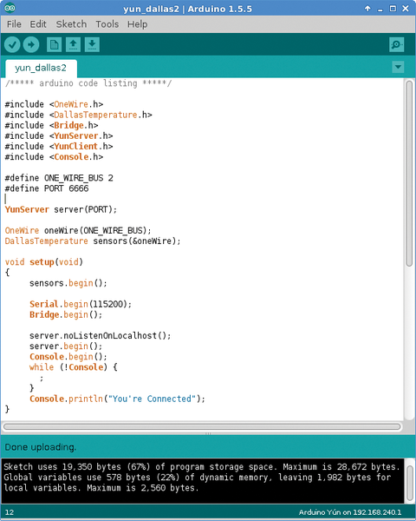Open the File menu
Screen dimensions: 416x521
[14, 24]
